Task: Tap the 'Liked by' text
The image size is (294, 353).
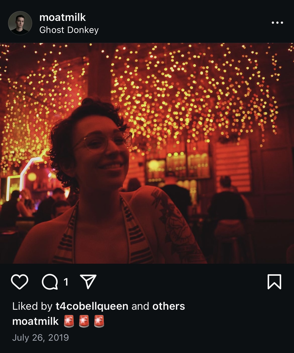Action: (x=32, y=306)
